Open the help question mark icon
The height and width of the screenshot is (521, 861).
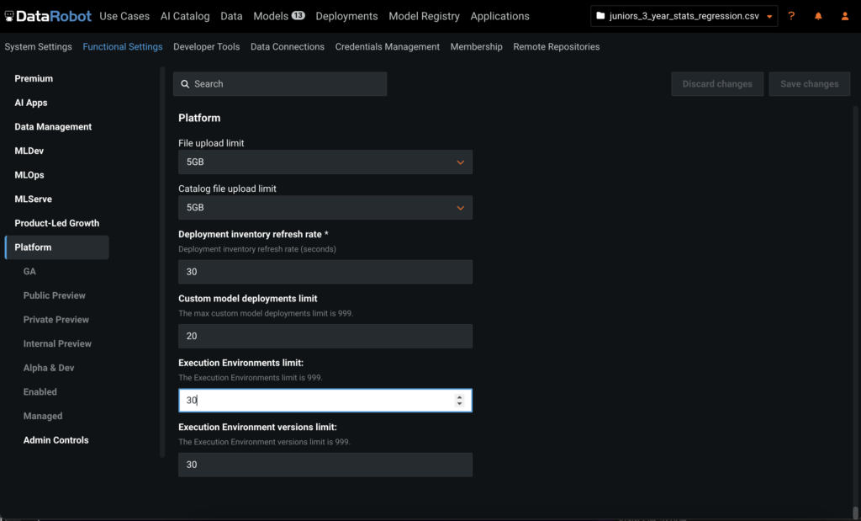[791, 15]
